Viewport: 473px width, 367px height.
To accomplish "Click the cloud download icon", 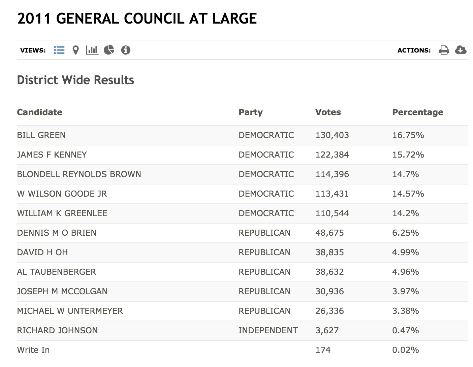I will [x=461, y=50].
